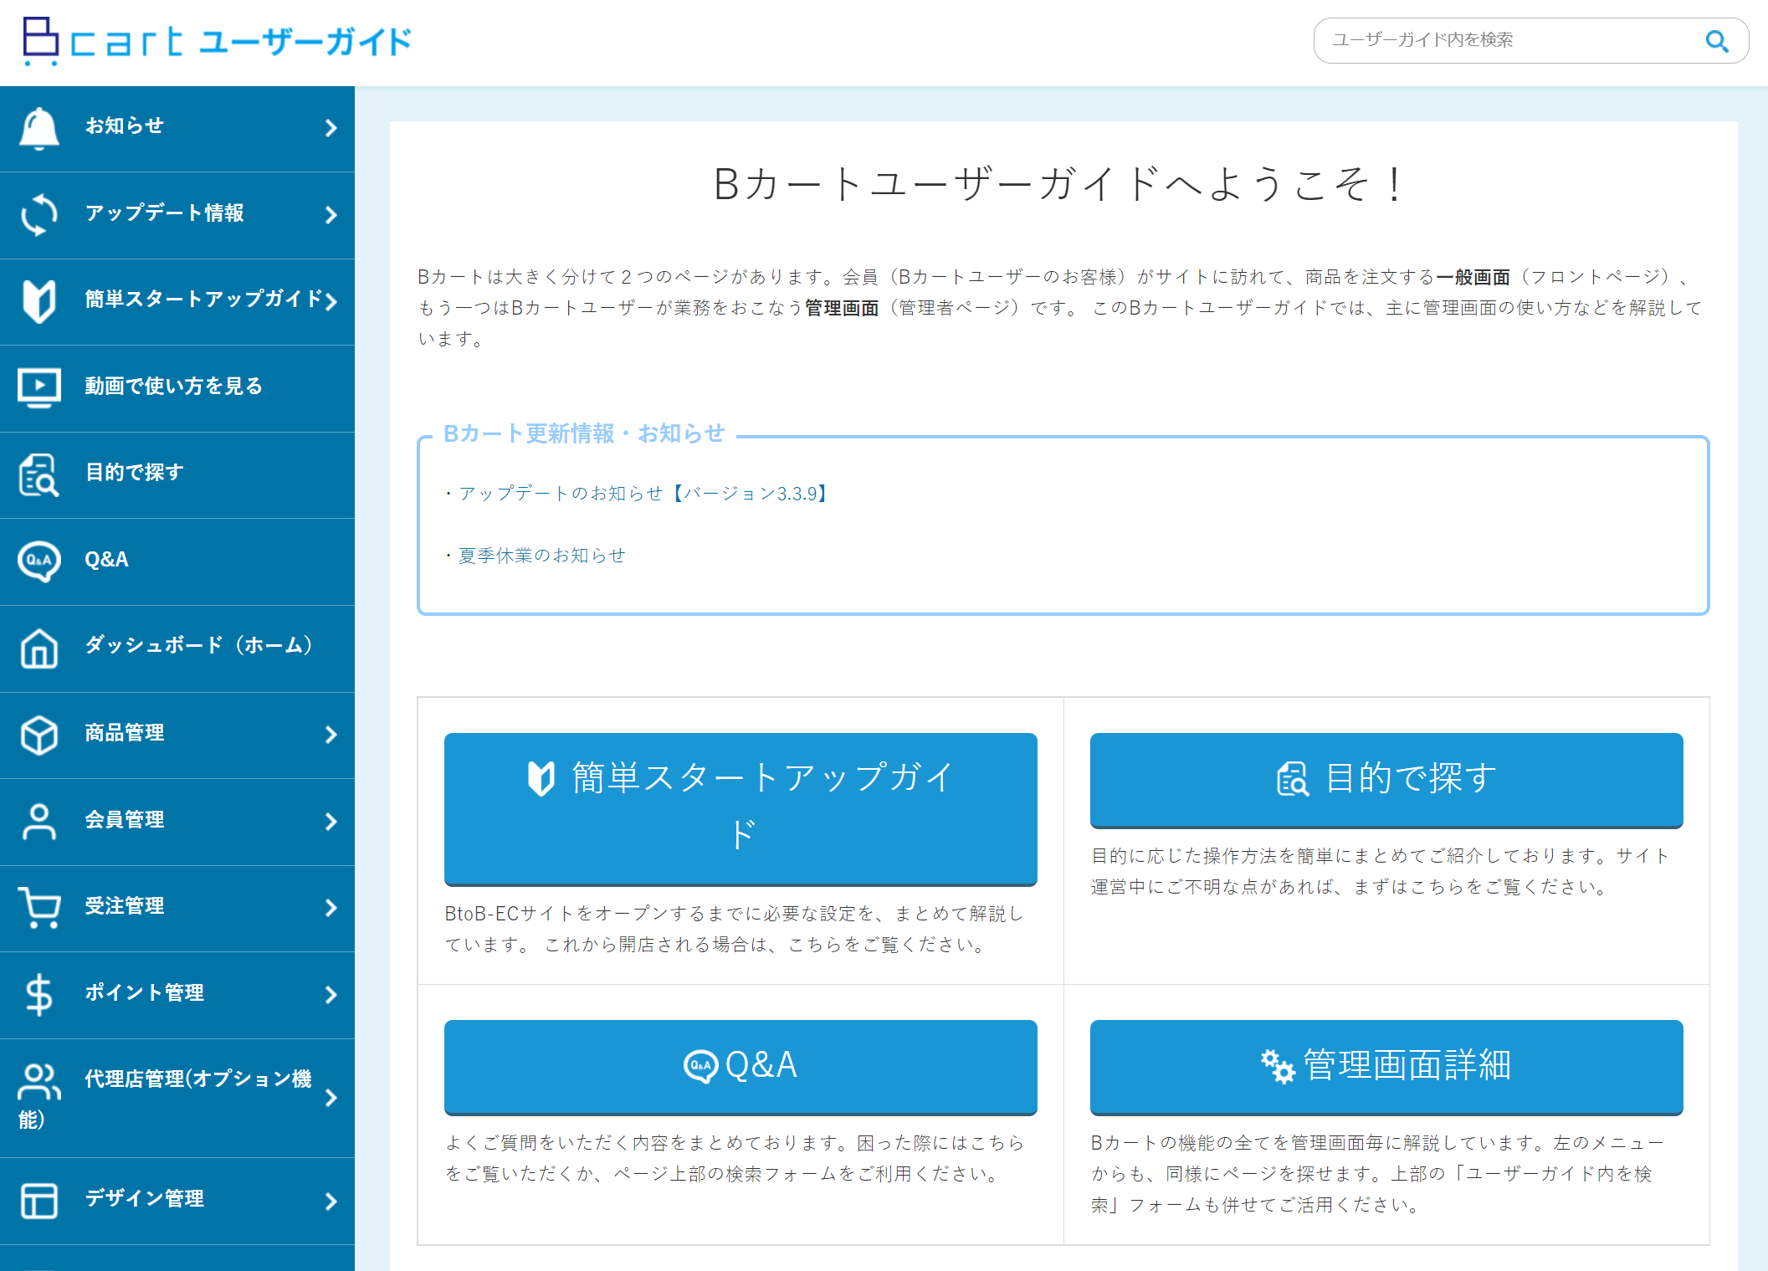Screen dimensions: 1768x1271
Task: Expand the 会員管理 chevron
Action: 331,822
